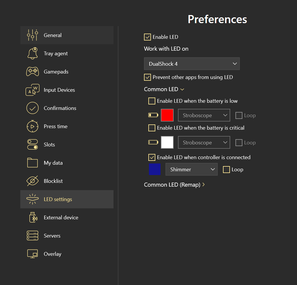297x285 pixels.
Task: Click the Servers rack icon
Action: [x=33, y=236]
